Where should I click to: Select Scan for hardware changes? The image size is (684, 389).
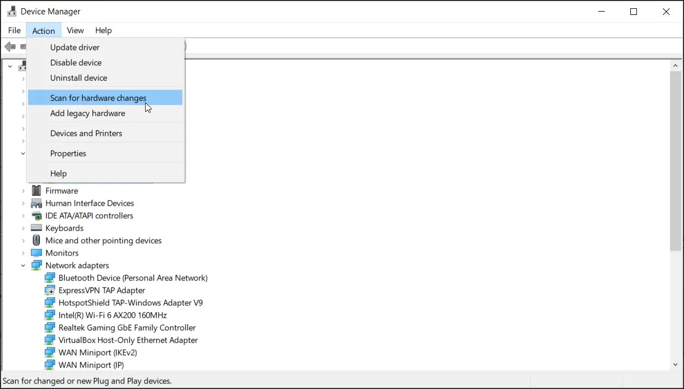(97, 97)
